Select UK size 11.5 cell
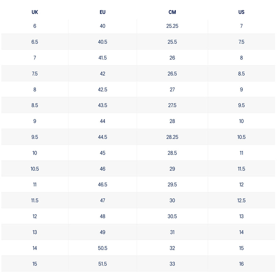The width and height of the screenshot is (277, 276). click(35, 200)
